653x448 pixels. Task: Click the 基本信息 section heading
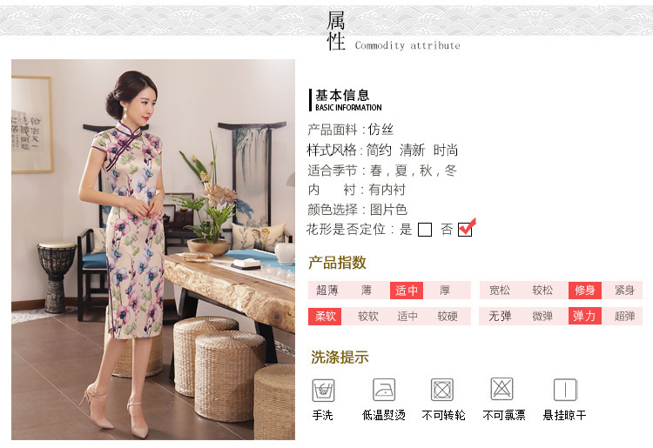(342, 96)
